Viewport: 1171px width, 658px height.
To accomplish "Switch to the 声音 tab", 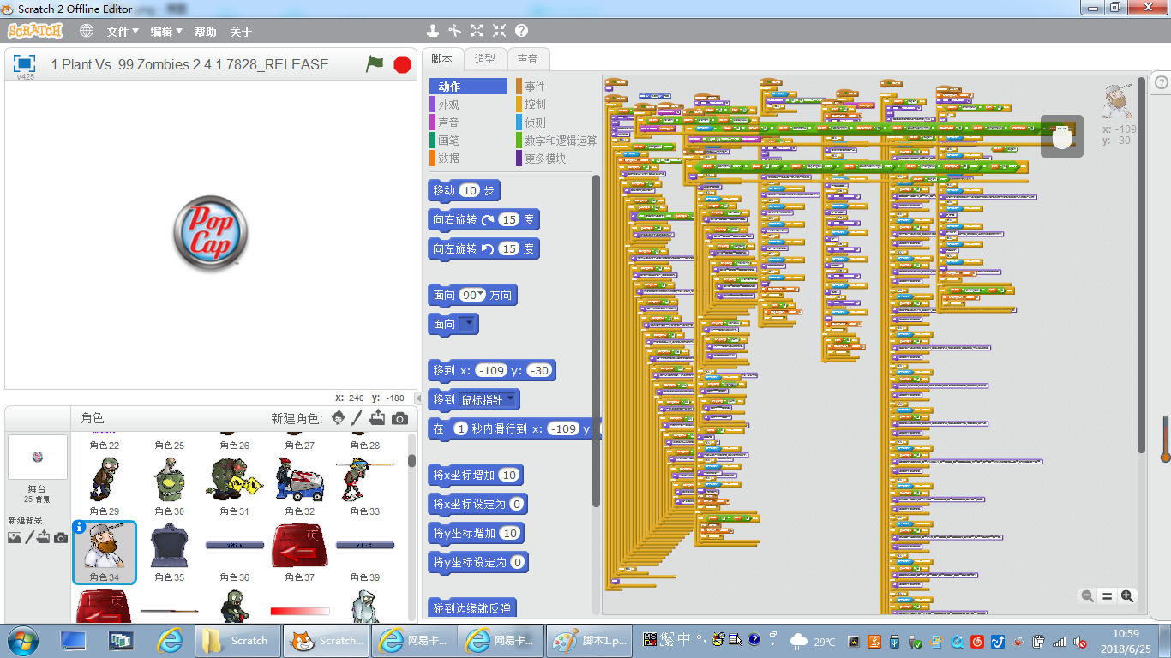I will click(x=528, y=59).
